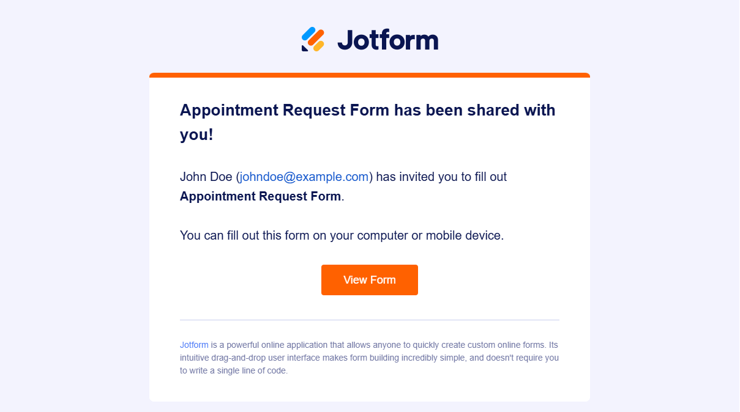Click the orange bar atop the card
This screenshot has height=412, width=740.
pos(370,75)
